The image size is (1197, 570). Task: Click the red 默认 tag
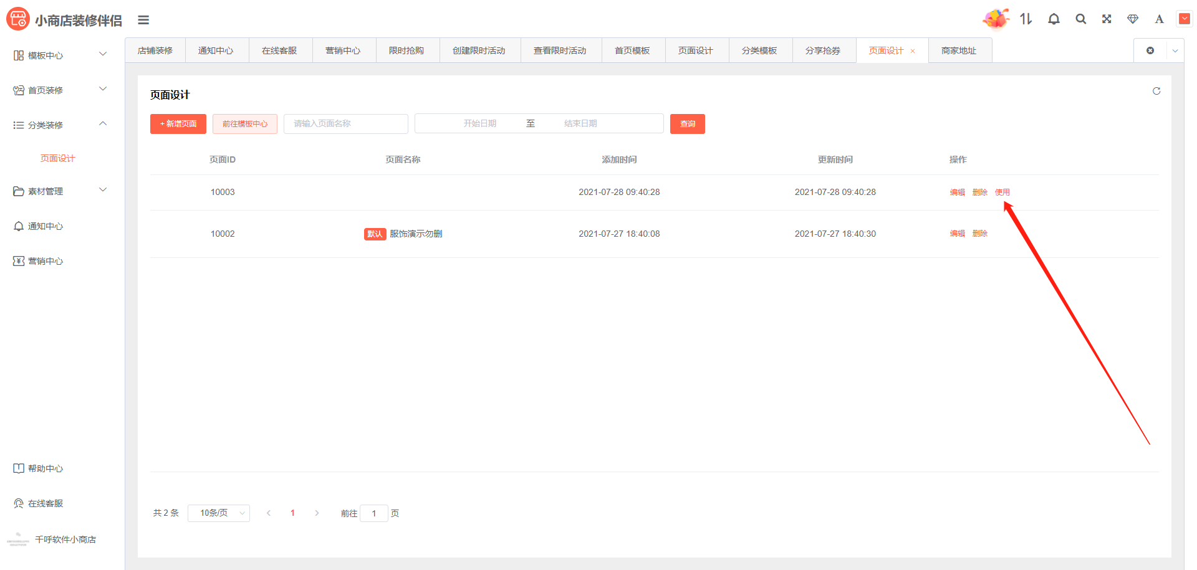pos(375,234)
